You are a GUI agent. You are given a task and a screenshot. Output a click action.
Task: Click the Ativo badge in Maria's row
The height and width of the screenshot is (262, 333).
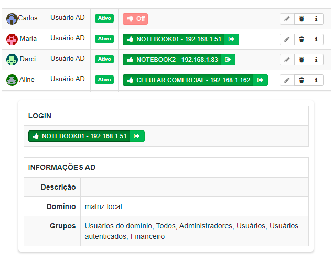click(104, 39)
